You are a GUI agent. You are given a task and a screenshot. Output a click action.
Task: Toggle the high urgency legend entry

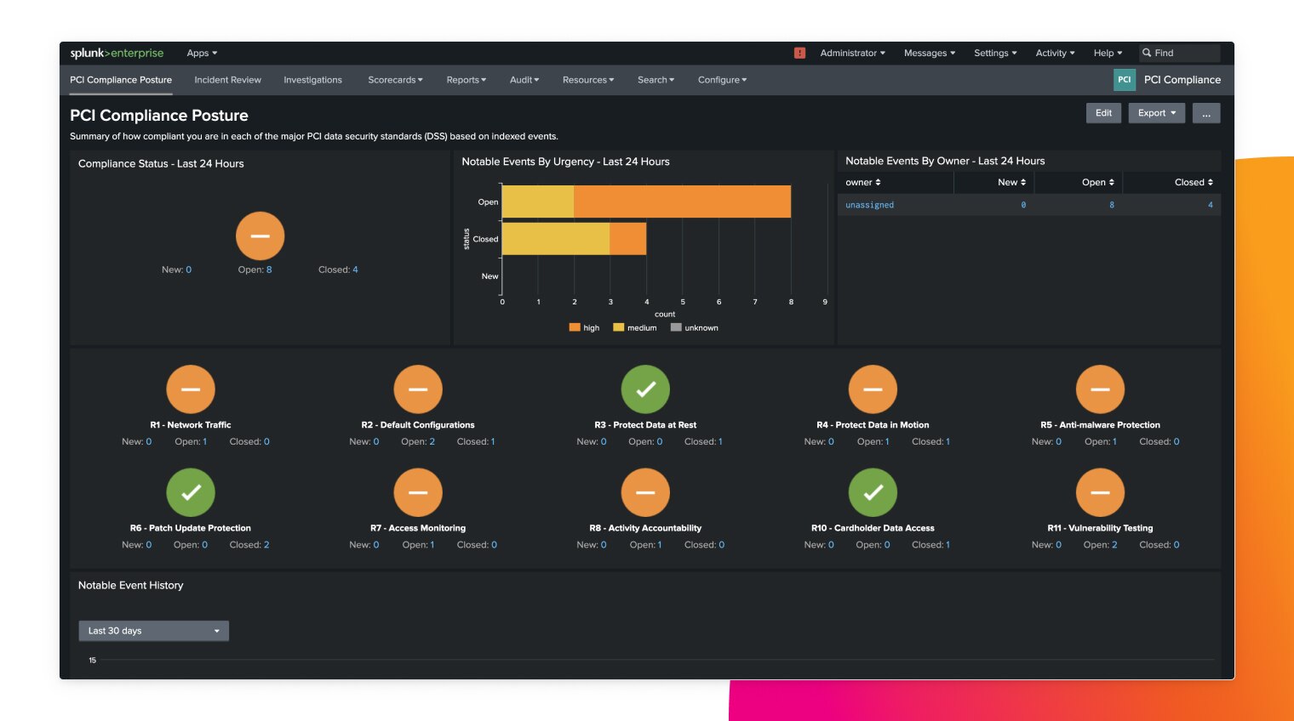pyautogui.click(x=585, y=327)
